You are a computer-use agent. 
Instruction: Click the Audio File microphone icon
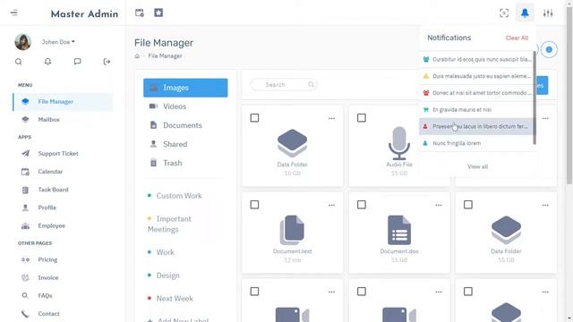point(399,143)
